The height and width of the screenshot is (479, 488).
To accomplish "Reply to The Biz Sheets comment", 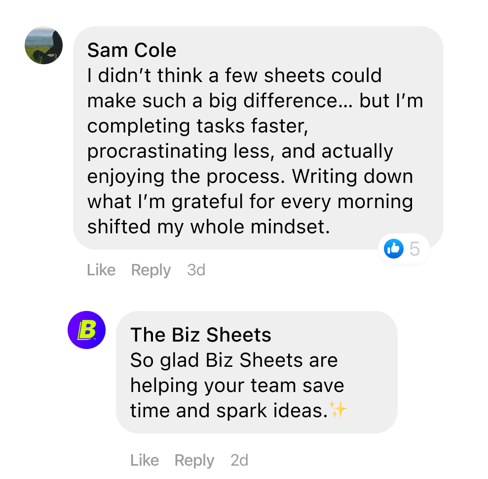I will point(194,461).
